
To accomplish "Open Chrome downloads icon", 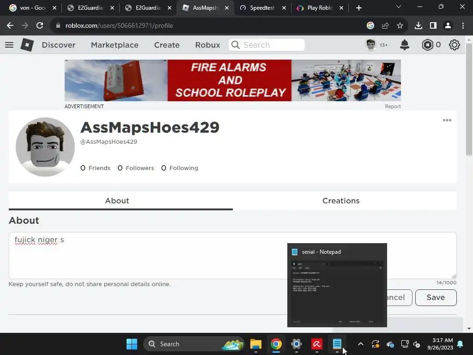I will coord(418,26).
